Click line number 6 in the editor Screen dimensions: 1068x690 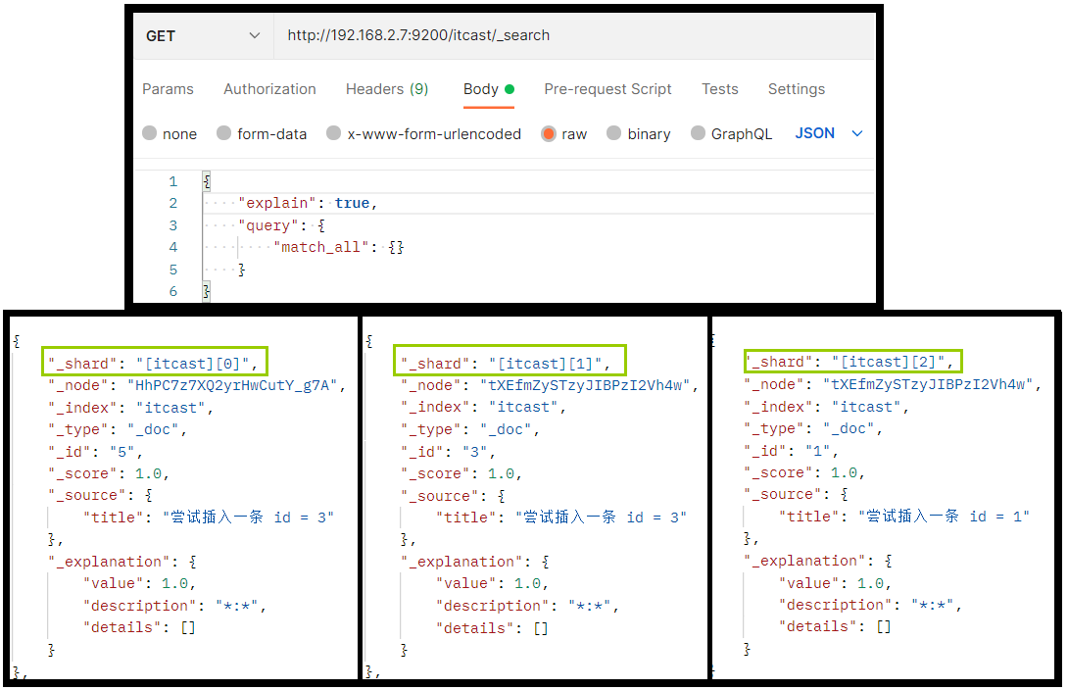pos(173,291)
